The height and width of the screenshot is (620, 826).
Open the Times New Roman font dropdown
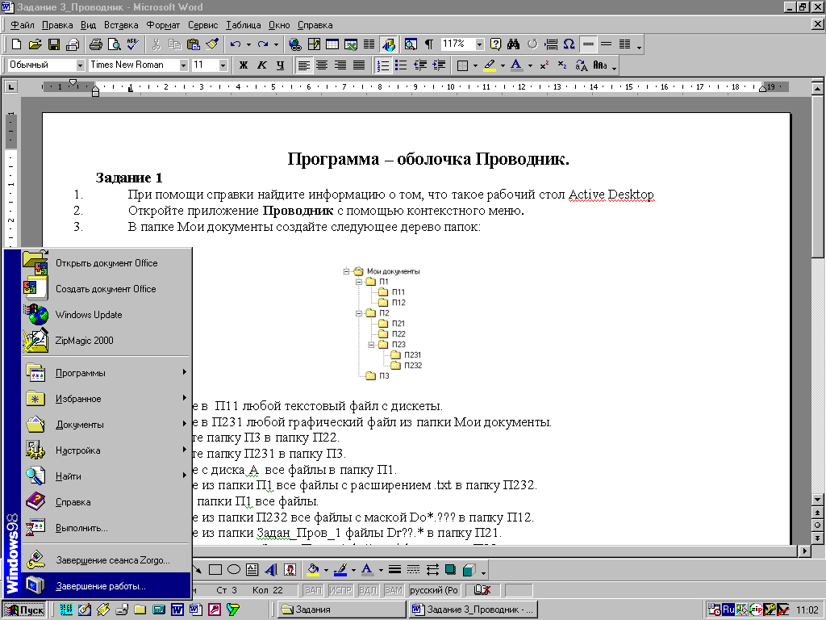point(183,65)
